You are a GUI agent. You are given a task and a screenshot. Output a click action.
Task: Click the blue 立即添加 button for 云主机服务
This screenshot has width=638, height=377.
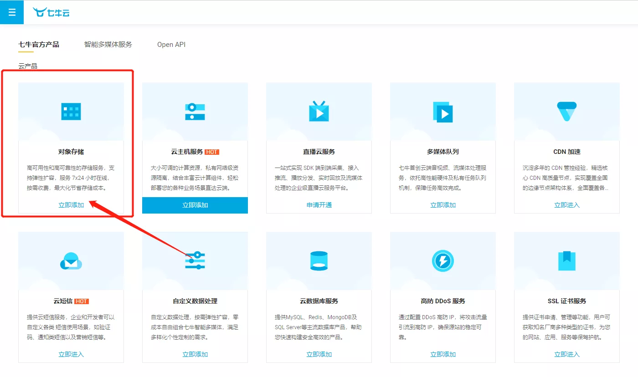(x=195, y=205)
